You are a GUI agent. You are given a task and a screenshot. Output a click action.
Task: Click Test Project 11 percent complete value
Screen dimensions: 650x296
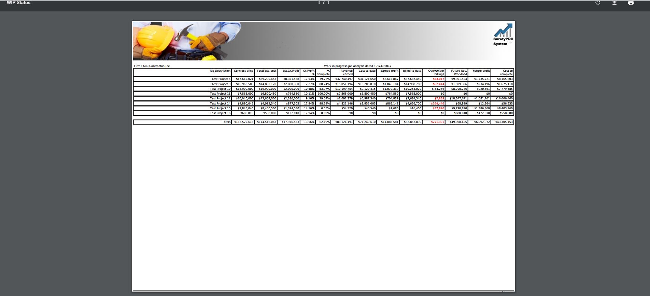pos(324,94)
